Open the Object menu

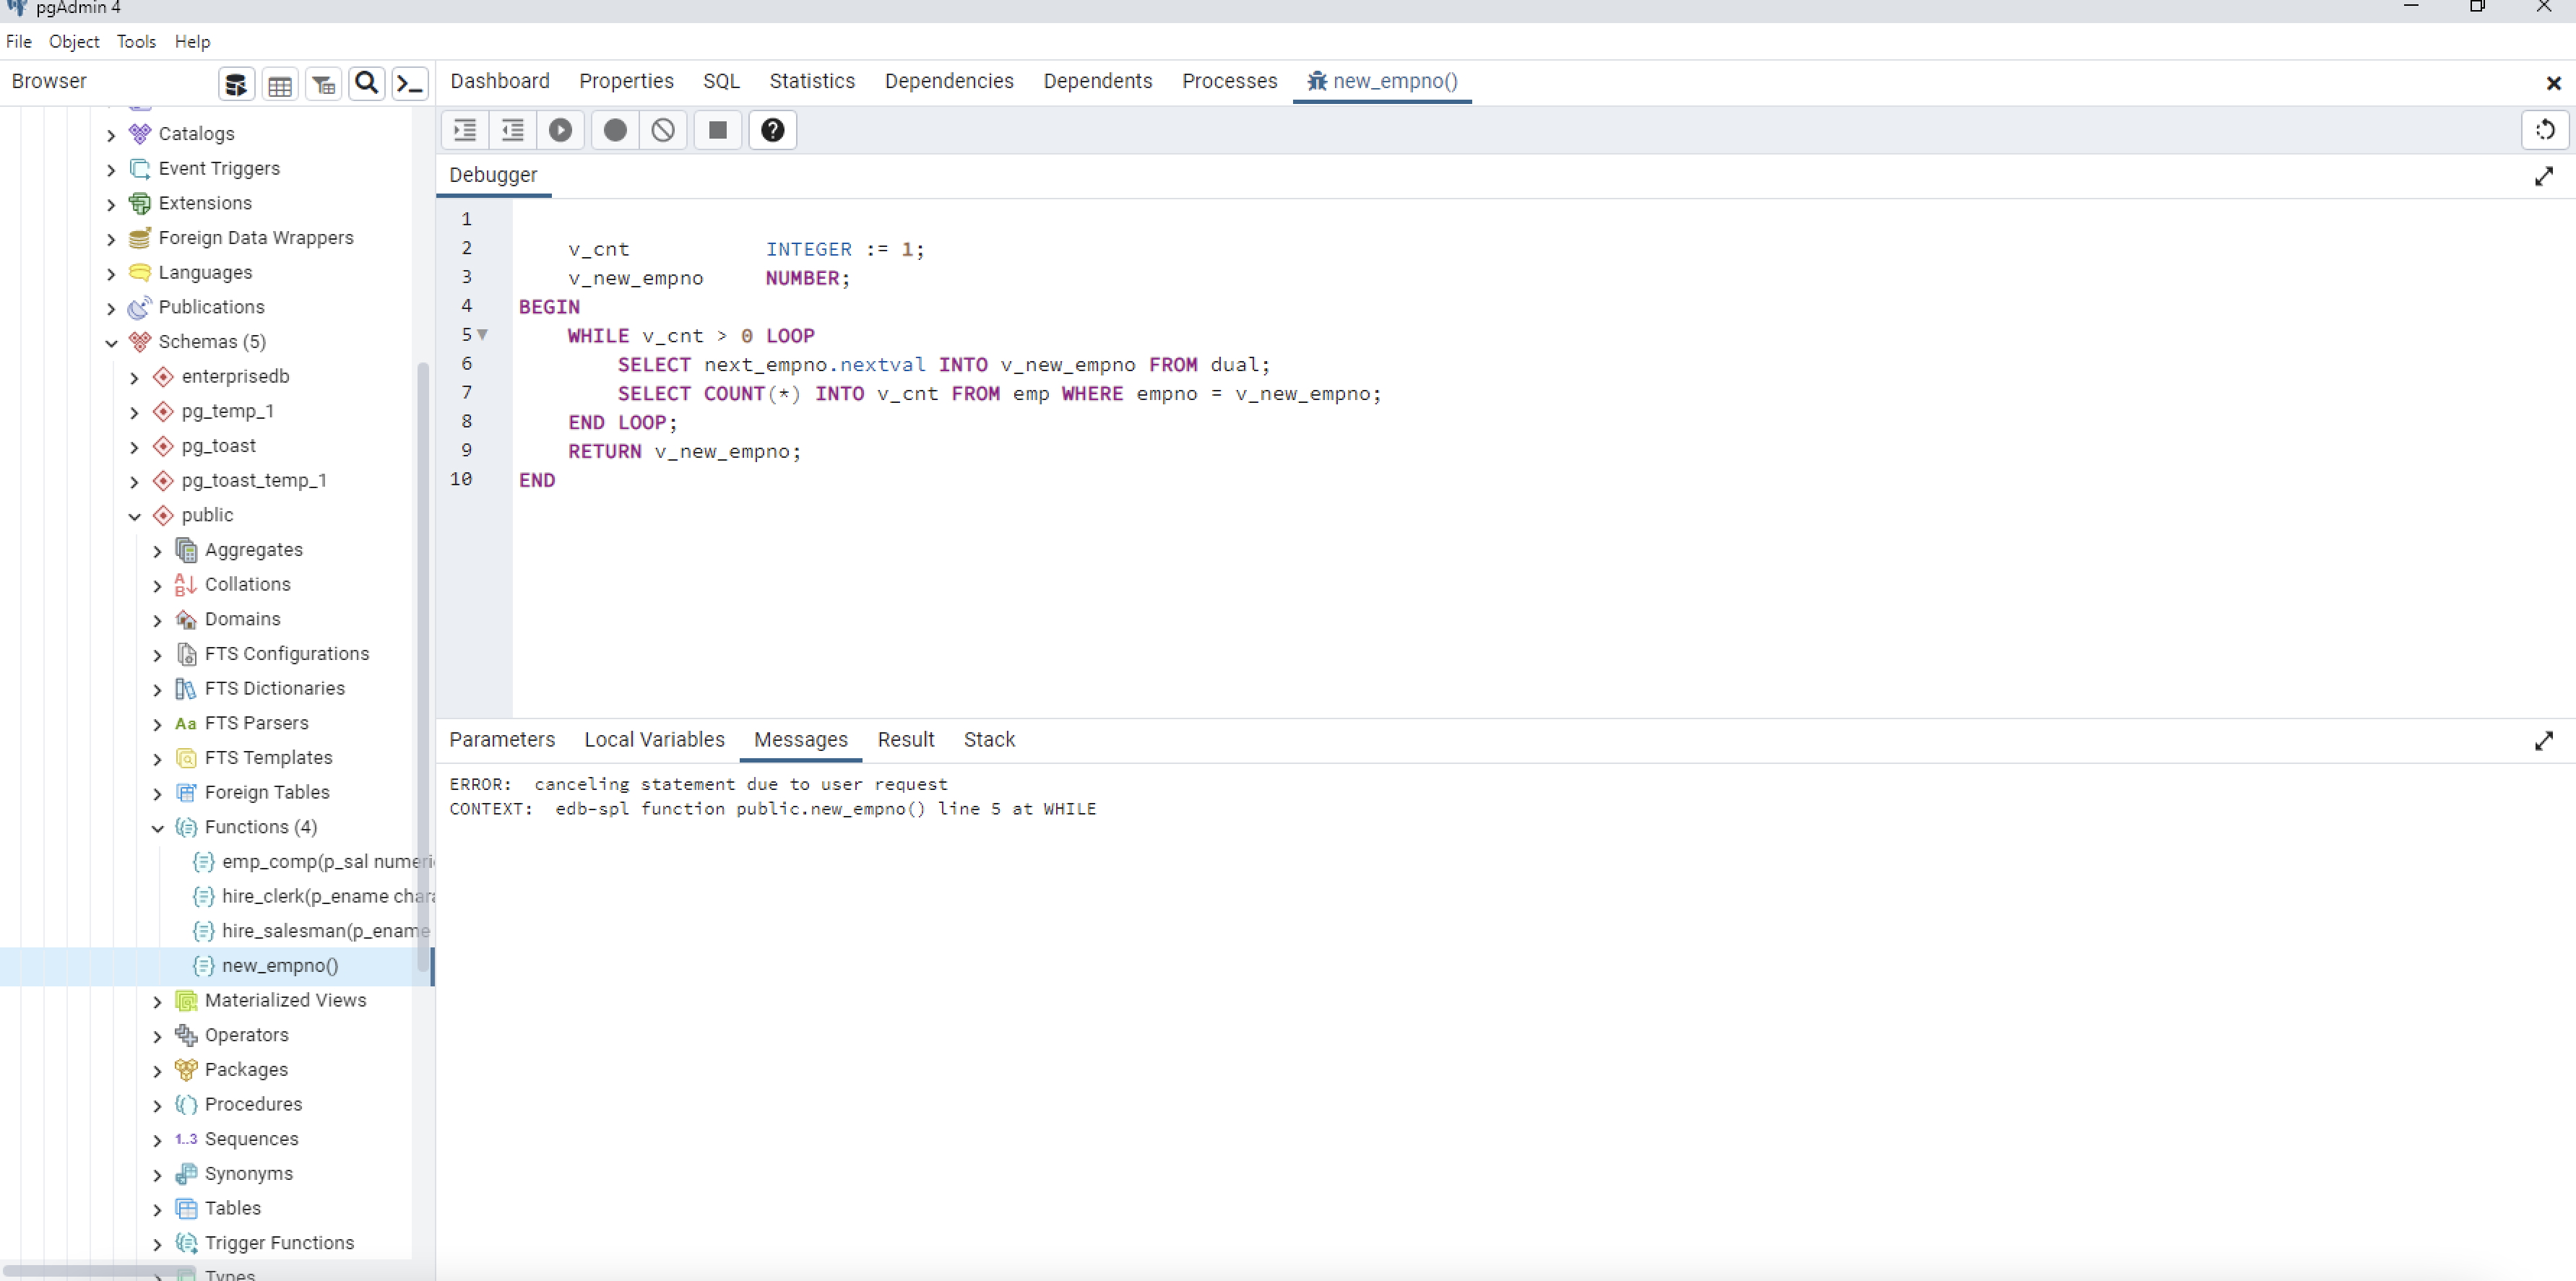(x=74, y=42)
